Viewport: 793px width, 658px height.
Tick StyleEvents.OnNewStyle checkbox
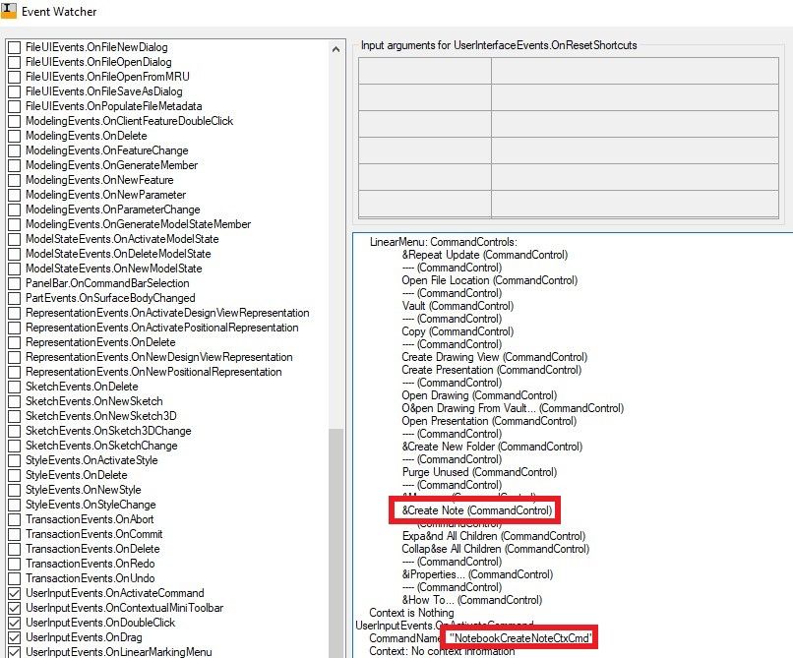click(x=14, y=490)
